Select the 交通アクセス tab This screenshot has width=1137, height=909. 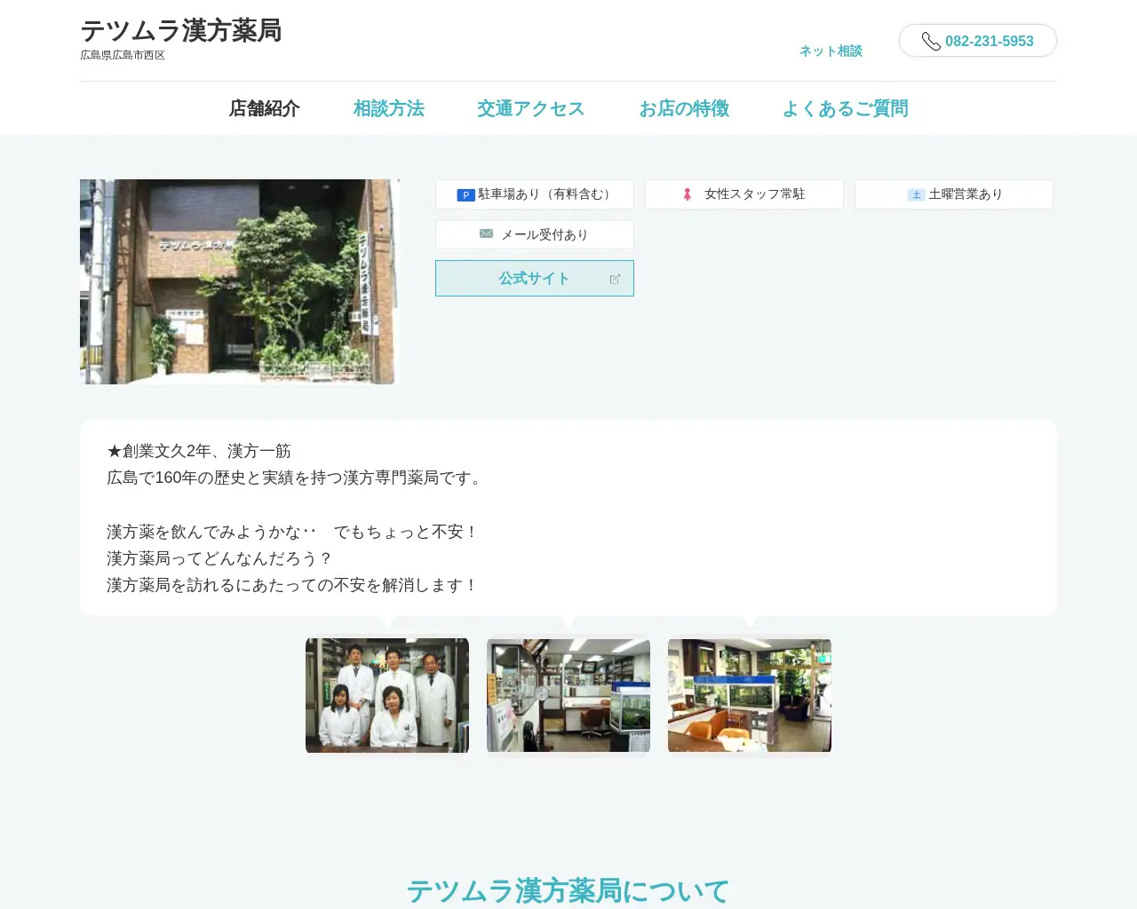531,108
